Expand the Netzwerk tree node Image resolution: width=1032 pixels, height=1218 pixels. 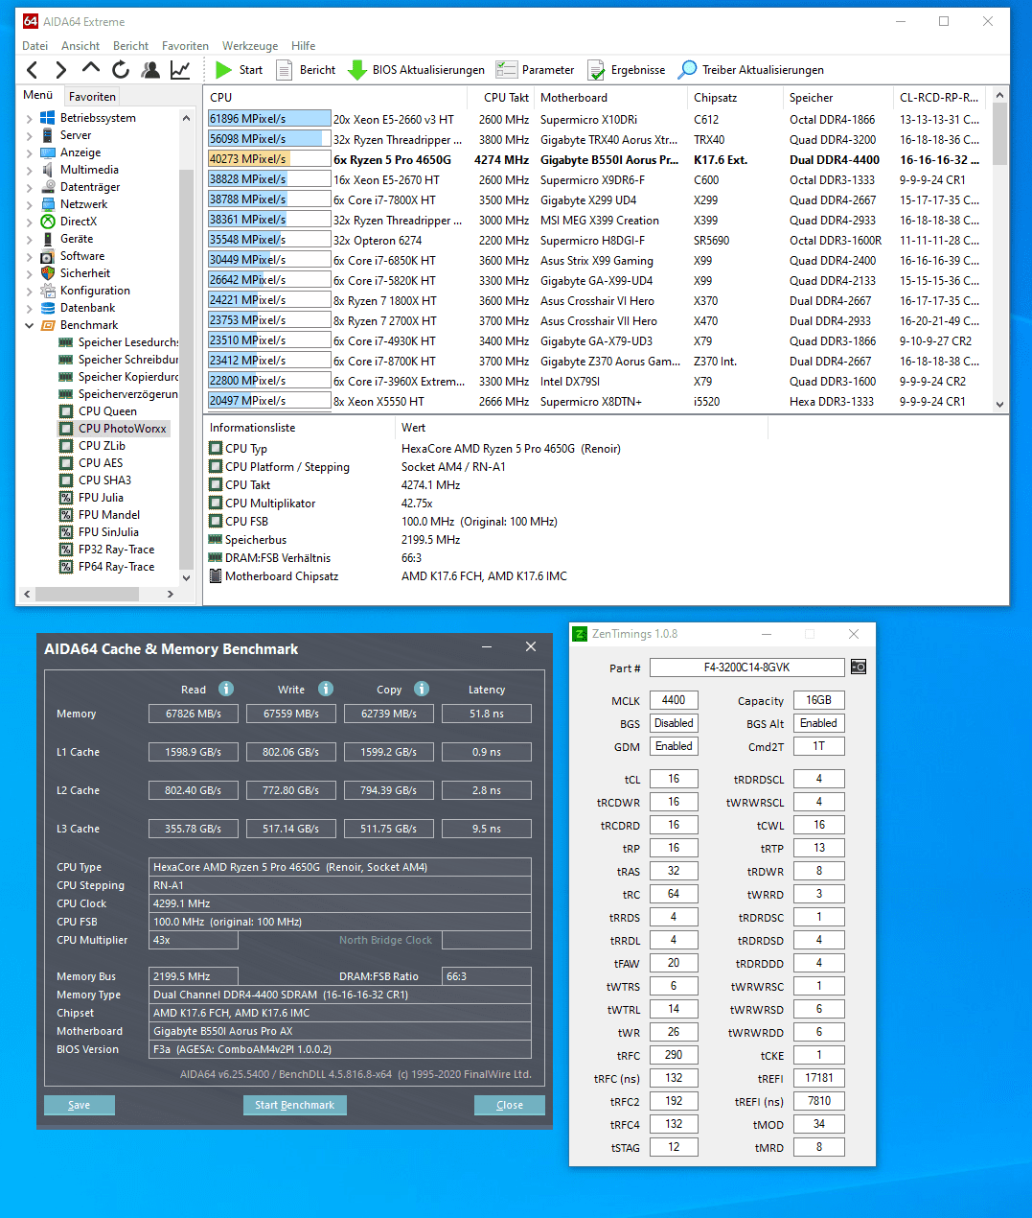click(29, 204)
